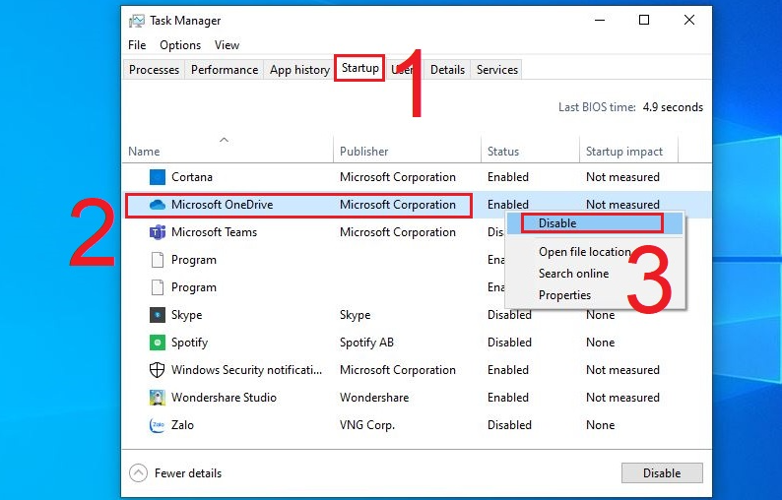Screen dimensions: 782x500
Task: Click the Cortana app icon
Action: 158,177
